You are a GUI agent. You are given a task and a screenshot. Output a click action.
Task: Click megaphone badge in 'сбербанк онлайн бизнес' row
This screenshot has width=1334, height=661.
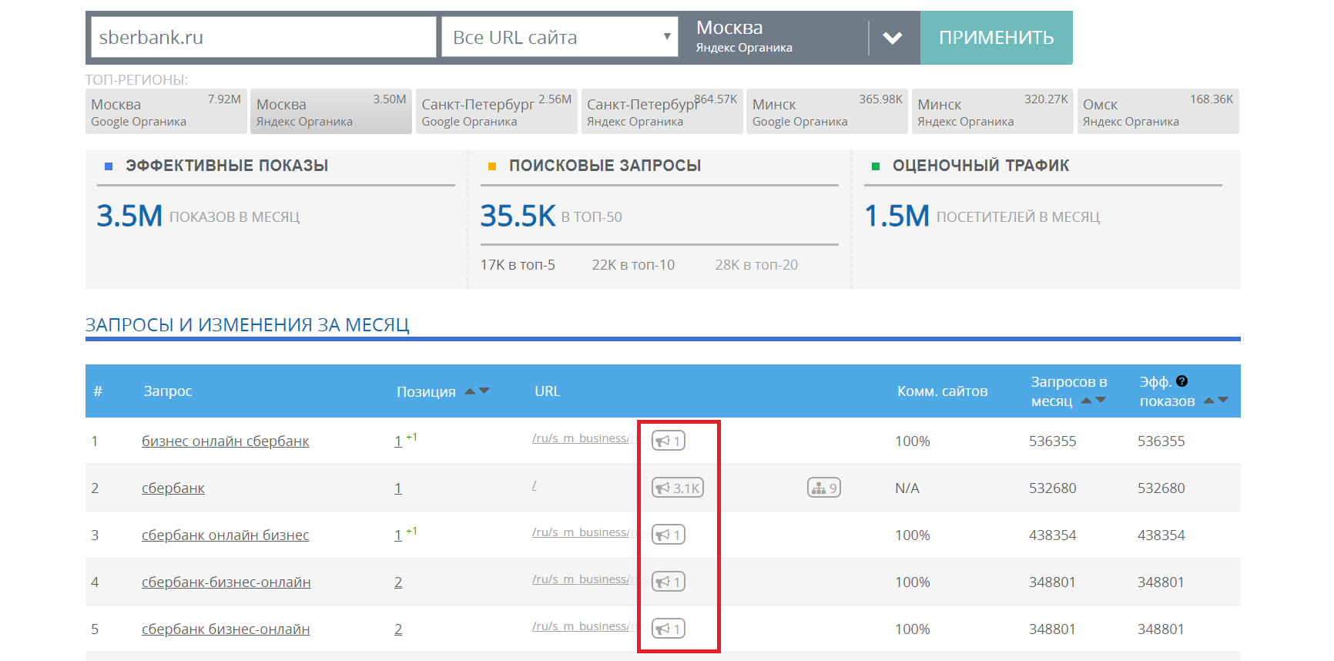668,535
